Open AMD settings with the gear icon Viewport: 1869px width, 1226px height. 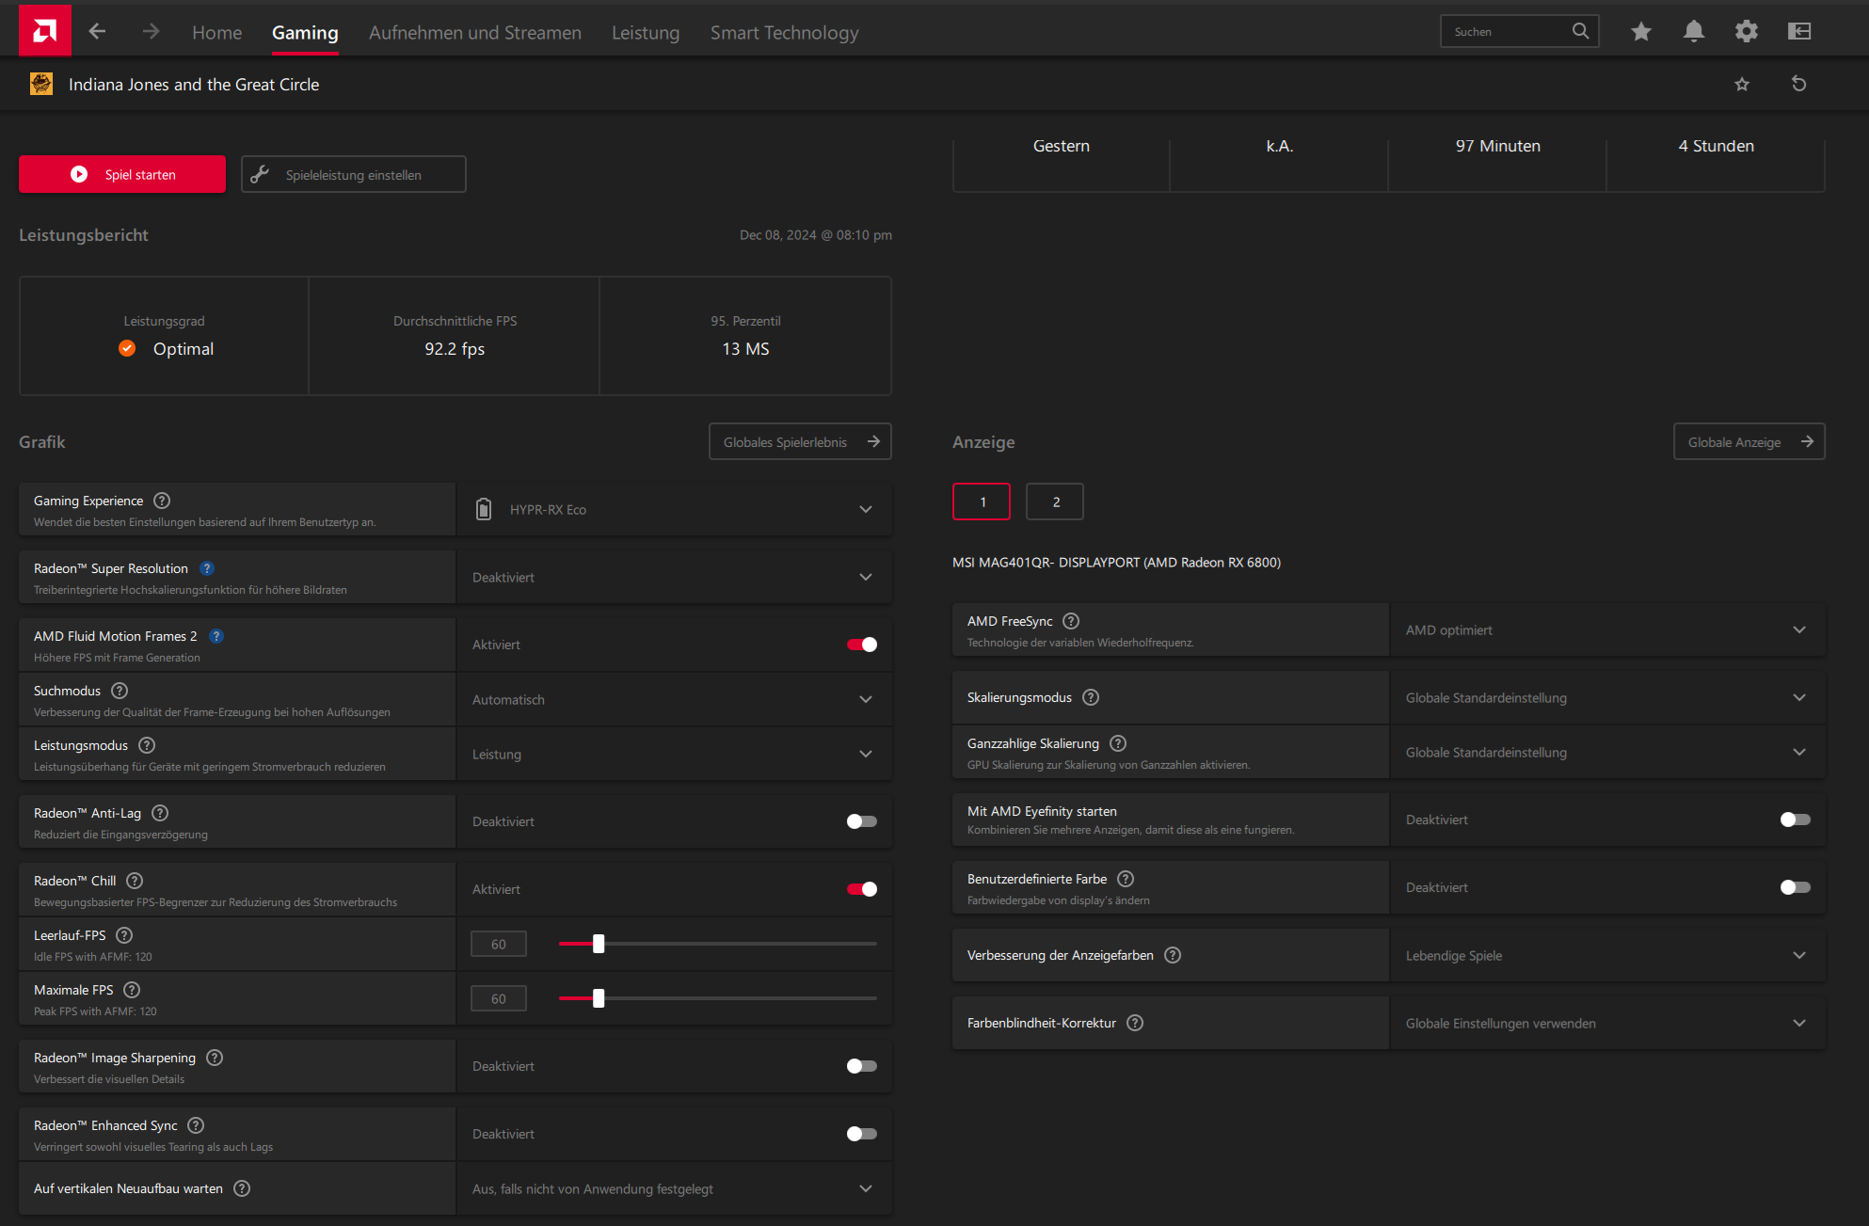(x=1747, y=31)
